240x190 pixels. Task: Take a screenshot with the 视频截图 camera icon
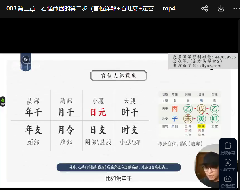point(228,181)
